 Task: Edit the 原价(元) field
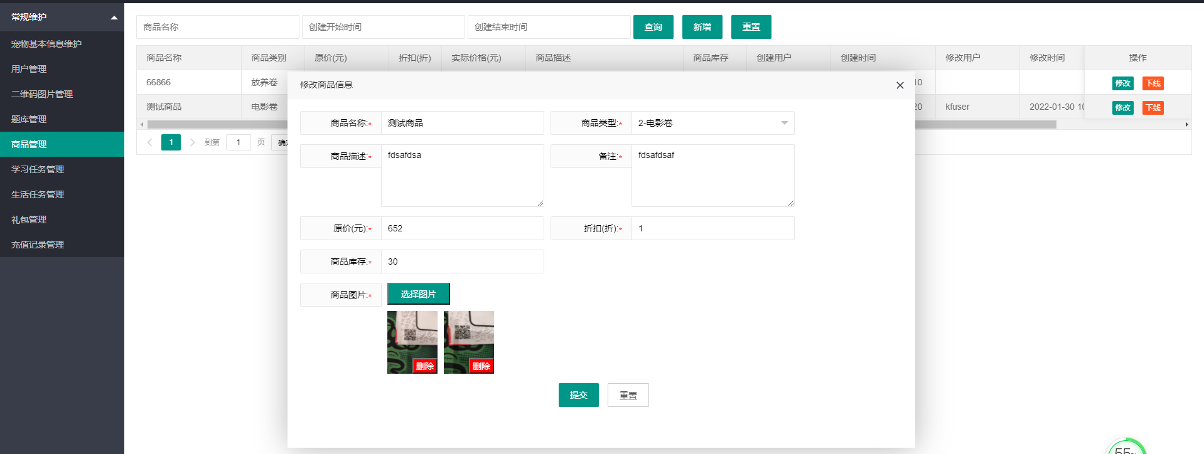point(462,228)
